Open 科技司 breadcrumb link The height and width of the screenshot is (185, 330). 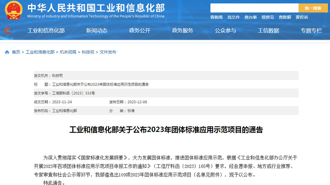88,52
